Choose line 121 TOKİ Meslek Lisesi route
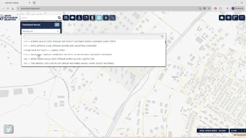Image resolution: width=246 pixels, height=138 pixels. pyautogui.click(x=69, y=63)
